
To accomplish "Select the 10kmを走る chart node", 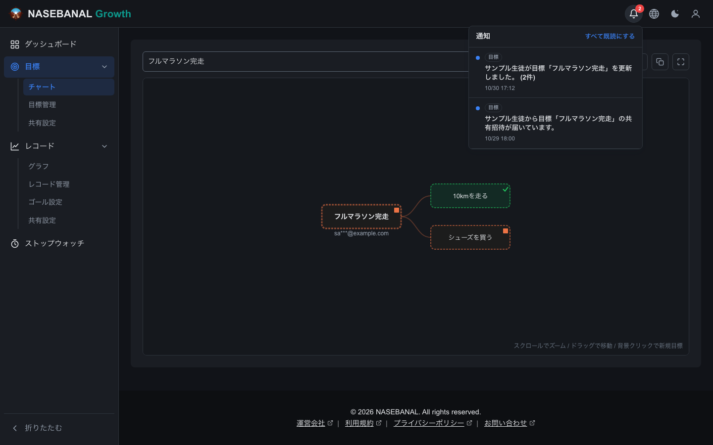I will (470, 196).
